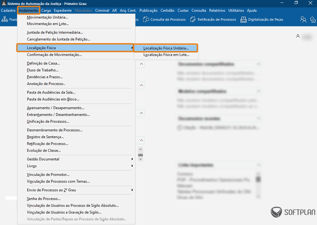The image size is (317, 225).
Task: Open the Criminal menu
Action: [x=102, y=11]
